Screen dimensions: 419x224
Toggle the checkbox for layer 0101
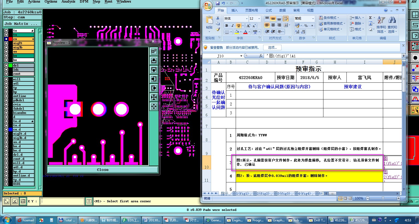pyautogui.click(x=6, y=184)
